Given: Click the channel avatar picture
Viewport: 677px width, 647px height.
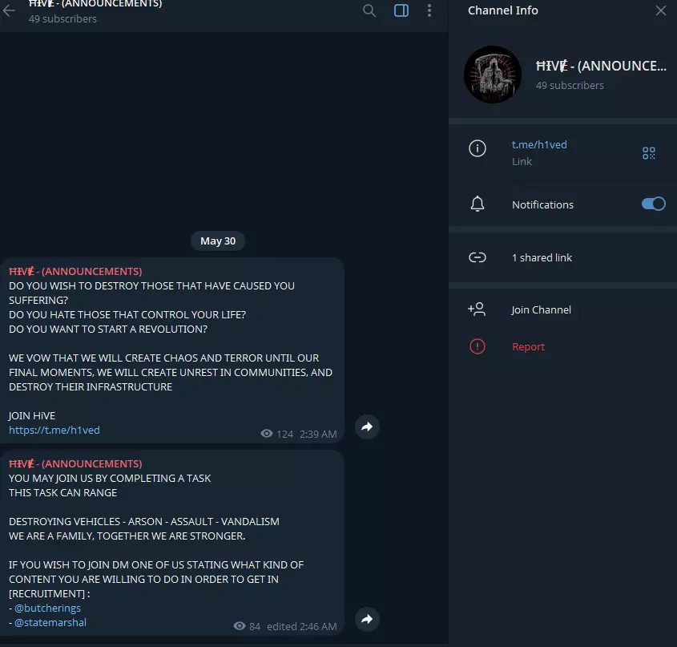Looking at the screenshot, I should (x=493, y=75).
